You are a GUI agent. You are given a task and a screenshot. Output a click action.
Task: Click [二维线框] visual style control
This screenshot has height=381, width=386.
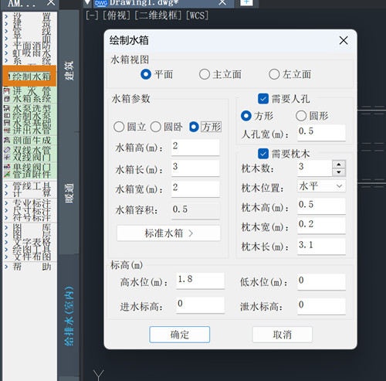159,15
